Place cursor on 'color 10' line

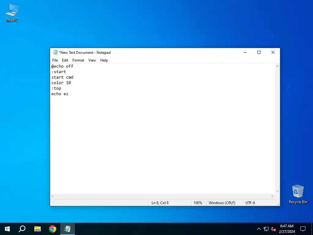pyautogui.click(x=61, y=83)
